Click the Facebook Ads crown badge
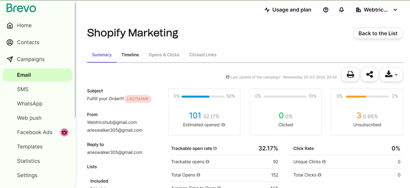Screen dimensions: 410x188 pyautogui.click(x=64, y=132)
